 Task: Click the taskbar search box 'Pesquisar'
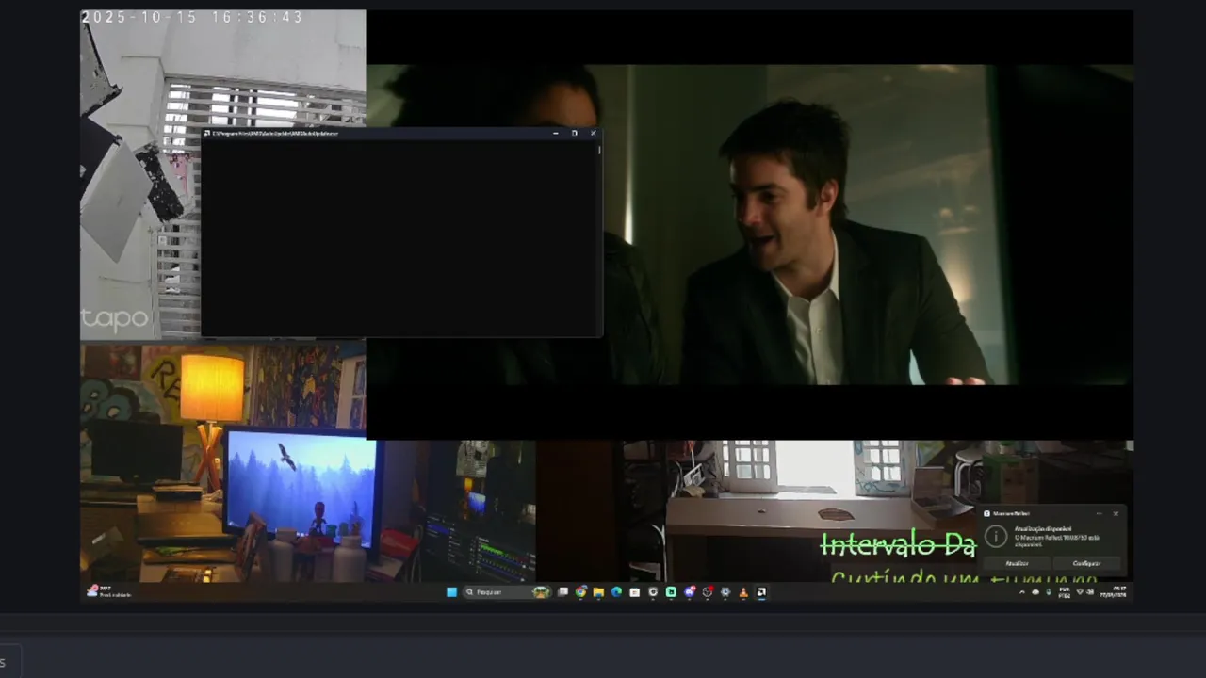tap(508, 592)
